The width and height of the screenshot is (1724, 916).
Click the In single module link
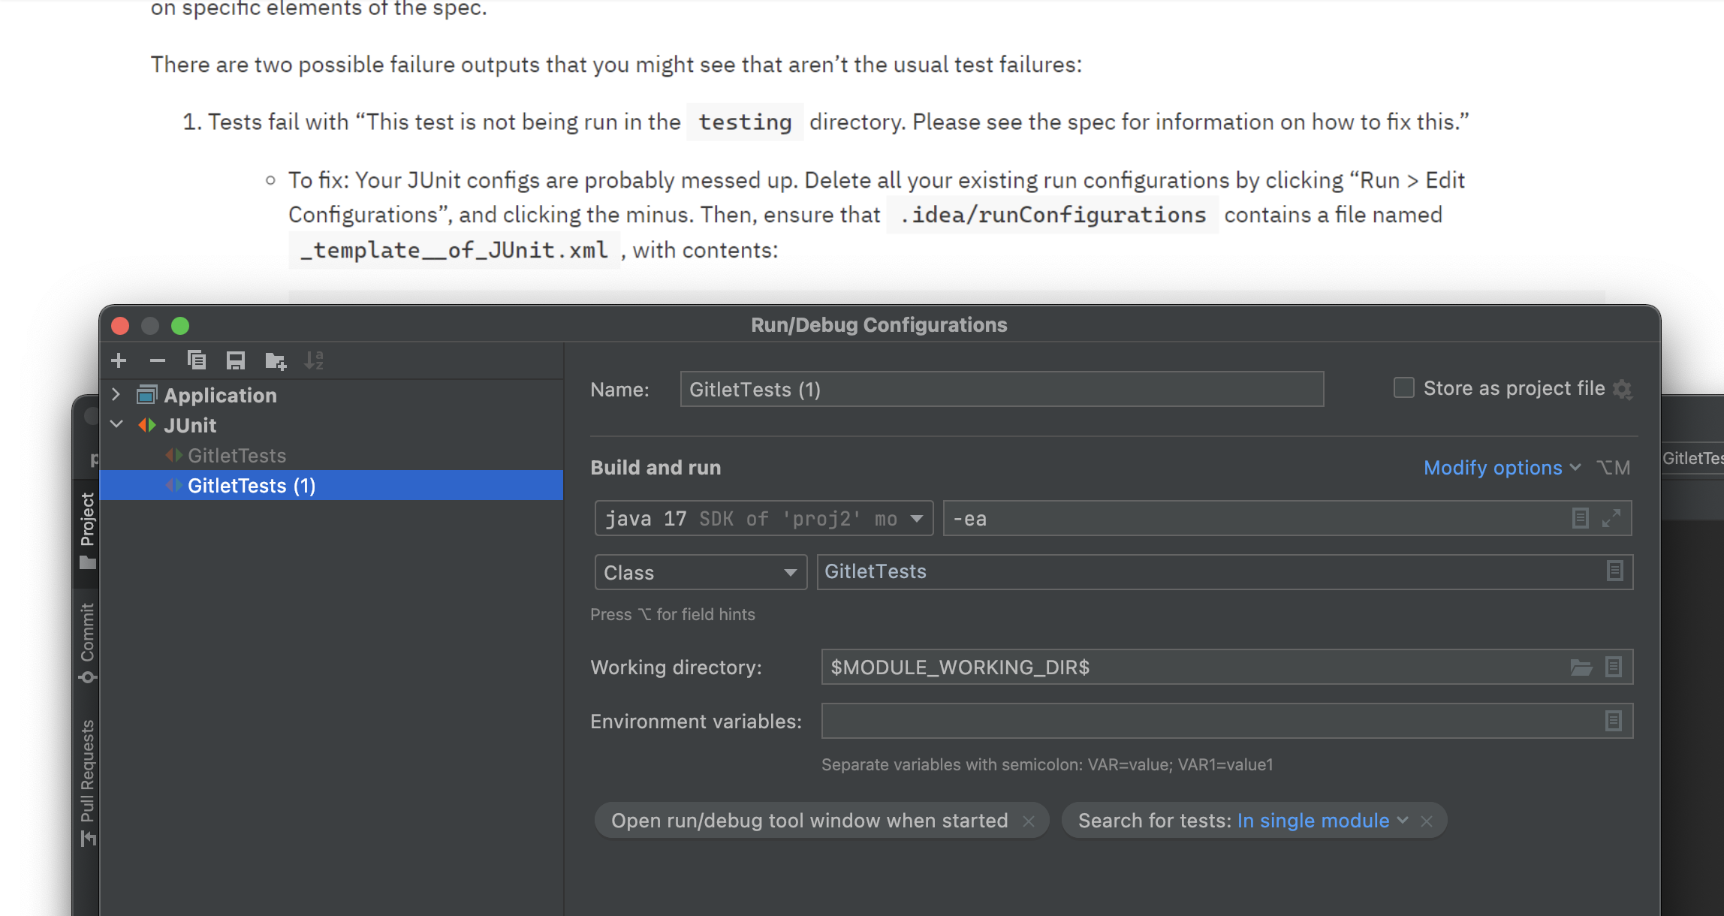pos(1314,821)
